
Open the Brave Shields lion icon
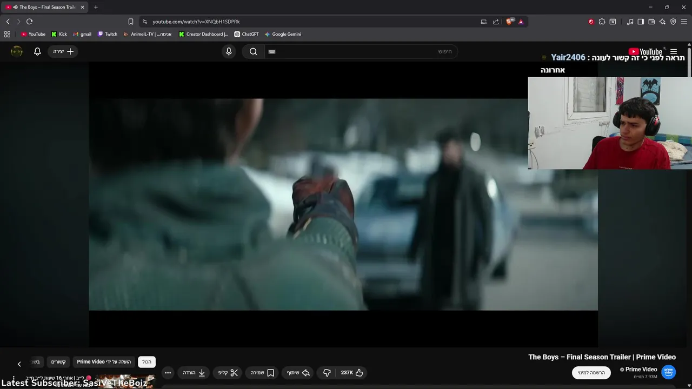pos(509,22)
